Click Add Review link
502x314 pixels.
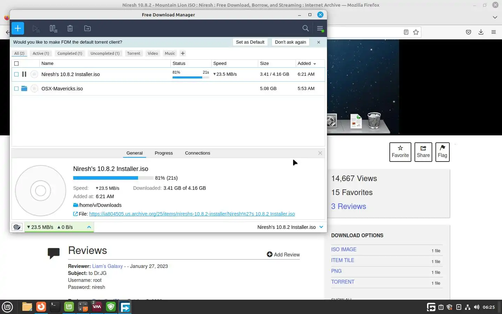pyautogui.click(x=283, y=255)
